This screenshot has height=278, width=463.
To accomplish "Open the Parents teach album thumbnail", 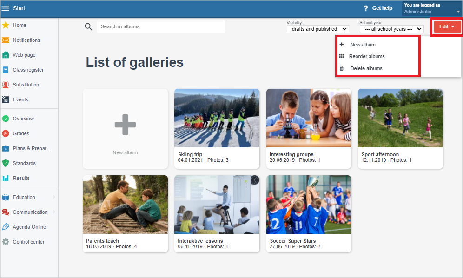I will [x=125, y=205].
